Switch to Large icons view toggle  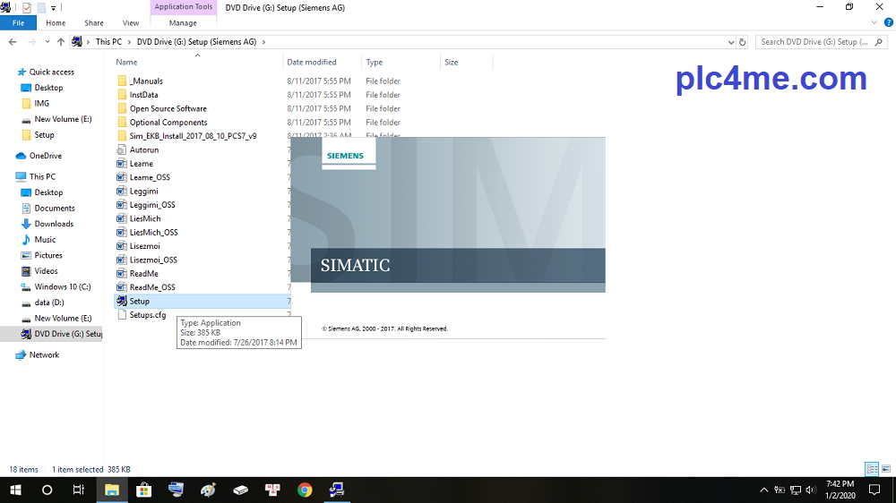(885, 469)
